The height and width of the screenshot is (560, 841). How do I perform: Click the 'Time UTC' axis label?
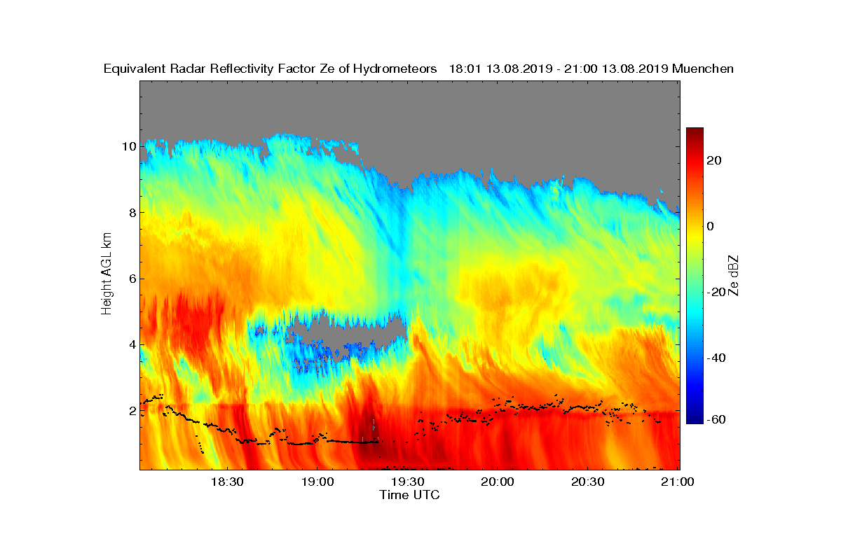tap(410, 495)
